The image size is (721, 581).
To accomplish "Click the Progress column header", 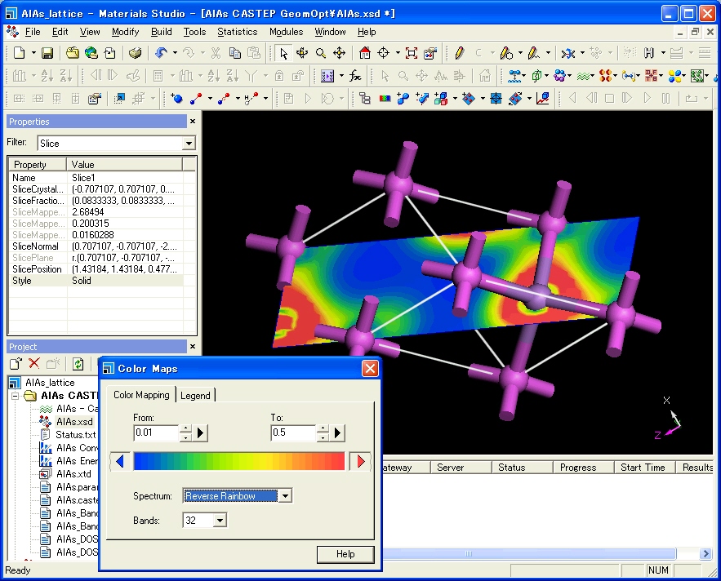I will coord(584,468).
